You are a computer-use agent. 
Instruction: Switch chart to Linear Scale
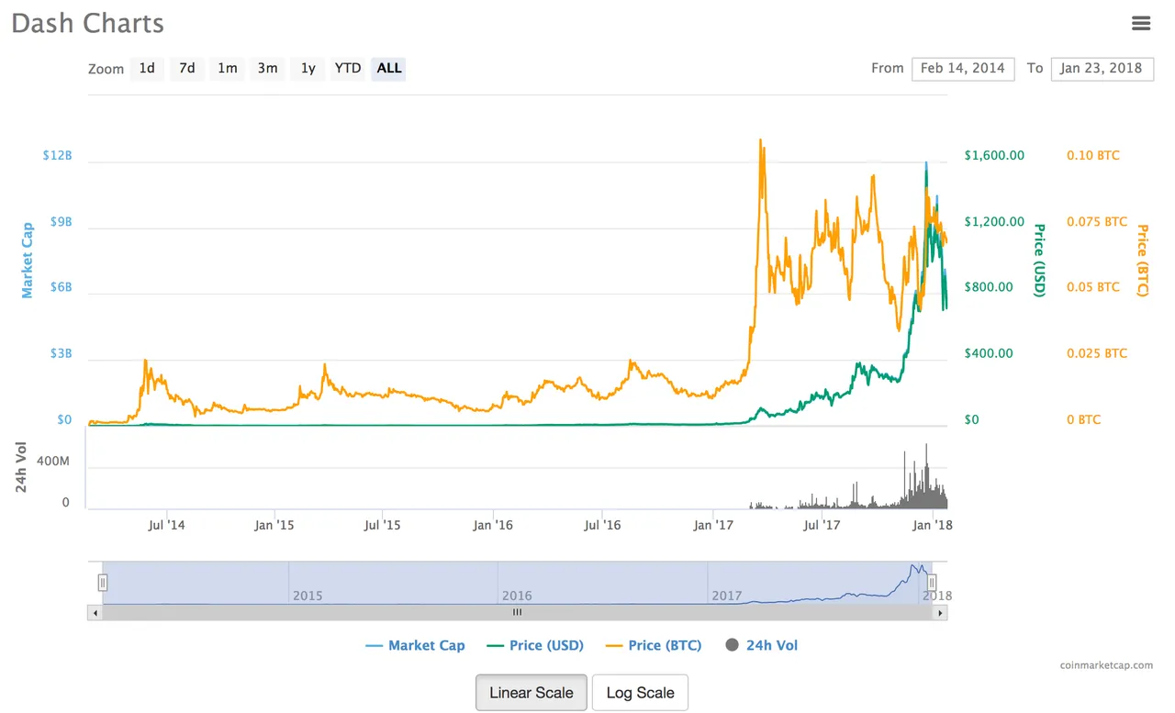tap(532, 693)
